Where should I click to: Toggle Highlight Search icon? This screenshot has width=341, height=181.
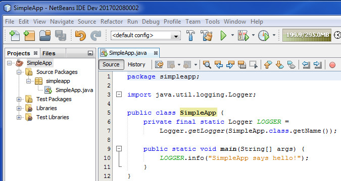[242, 64]
